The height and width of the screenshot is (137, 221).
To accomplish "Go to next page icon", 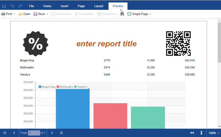I will (52, 133).
